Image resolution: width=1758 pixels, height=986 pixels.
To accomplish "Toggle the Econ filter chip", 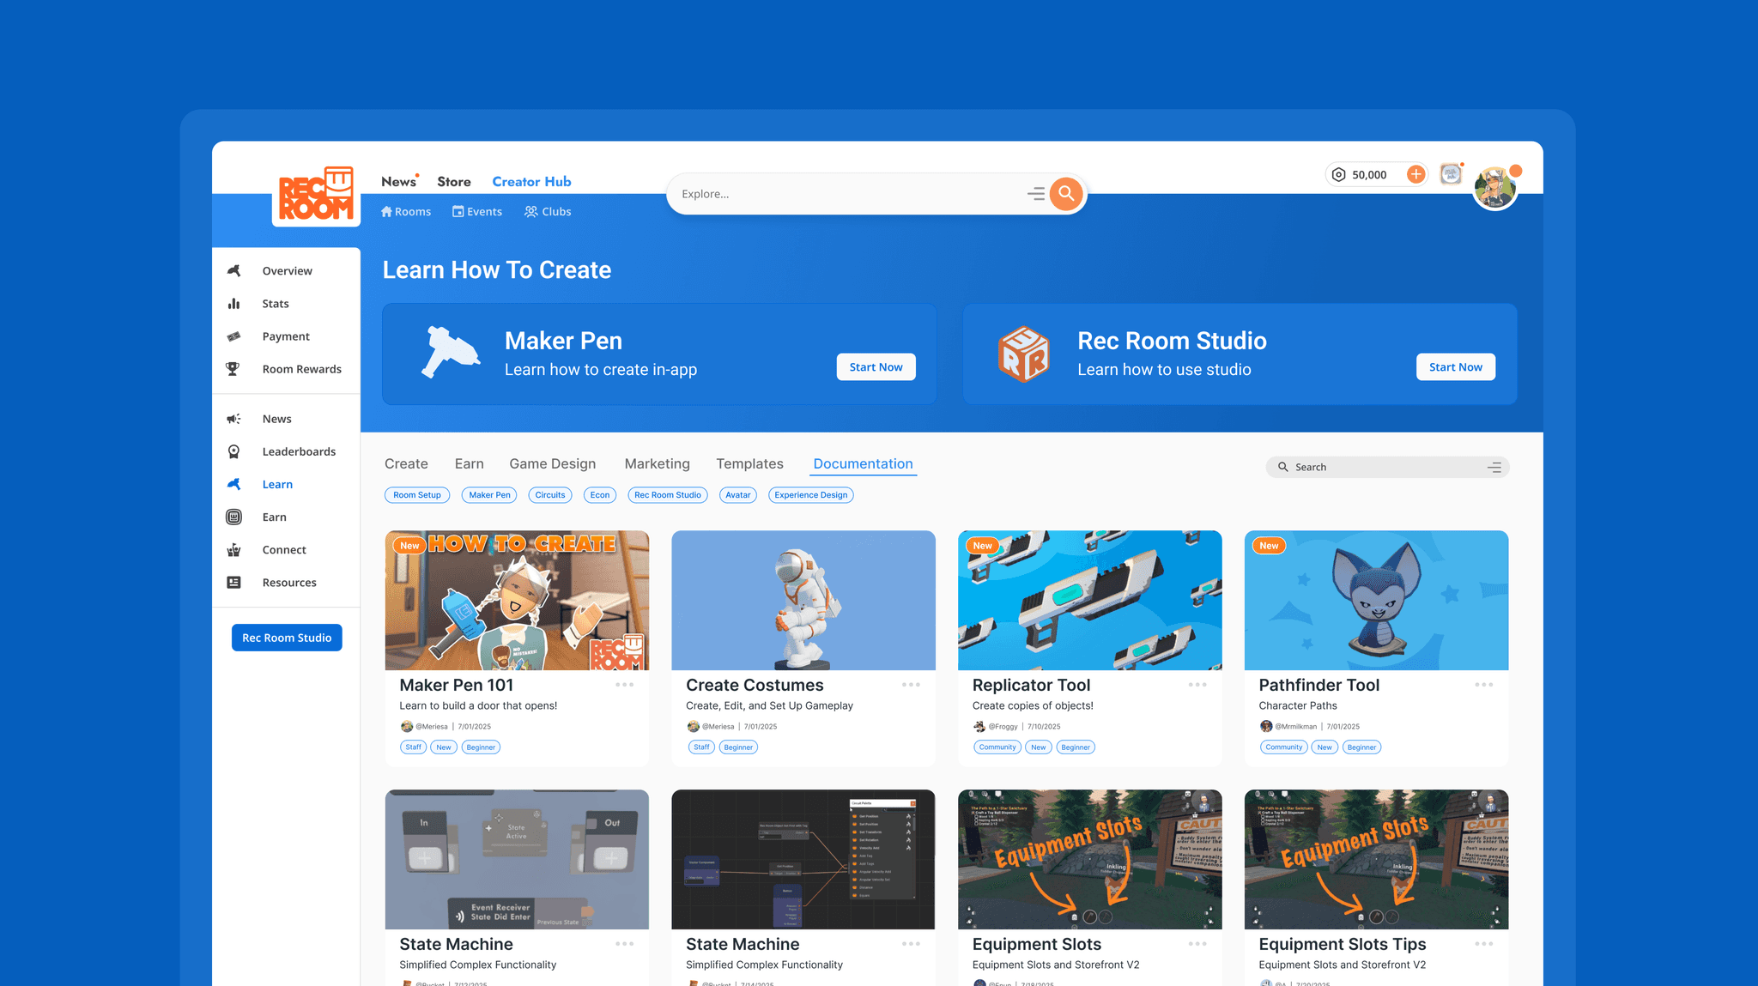I will pos(600,495).
